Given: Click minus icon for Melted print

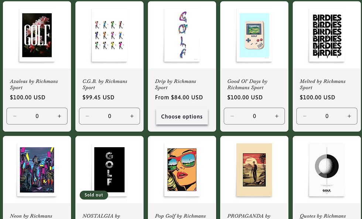Looking at the screenshot, I should point(304,116).
